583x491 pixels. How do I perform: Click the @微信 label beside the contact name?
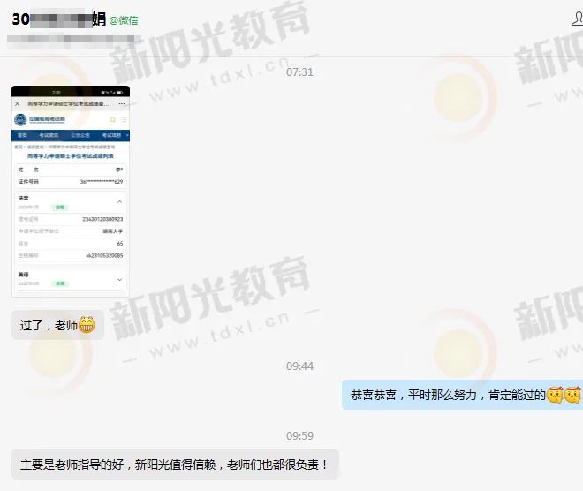(x=124, y=20)
